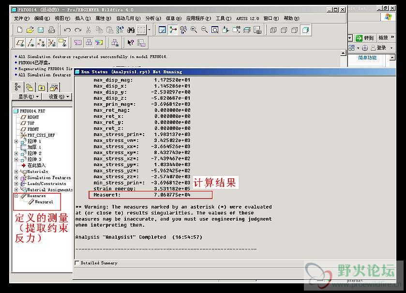This screenshot has width=406, height=293.
Task: Click the dashed selection box tool
Action: coord(141,30)
